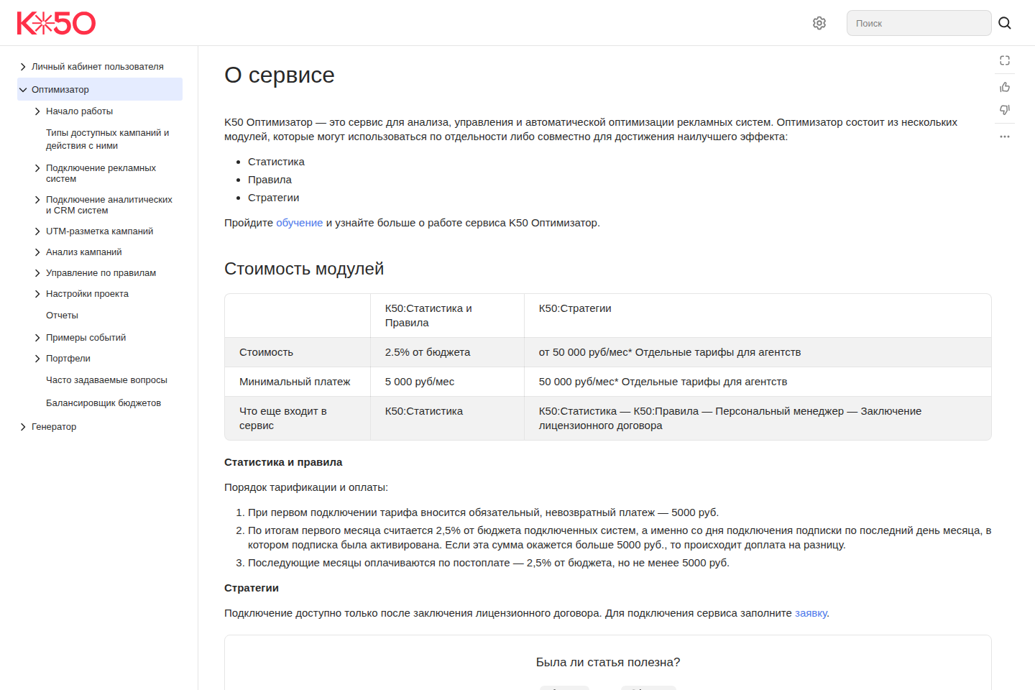Viewport: 1035px width, 690px height.
Task: Expand Настройки проекта chevron
Action: [37, 294]
